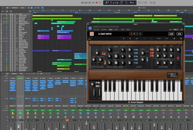Click the orange SL Smart Mapper logo icon
The height and width of the screenshot is (130, 193).
[92, 34]
